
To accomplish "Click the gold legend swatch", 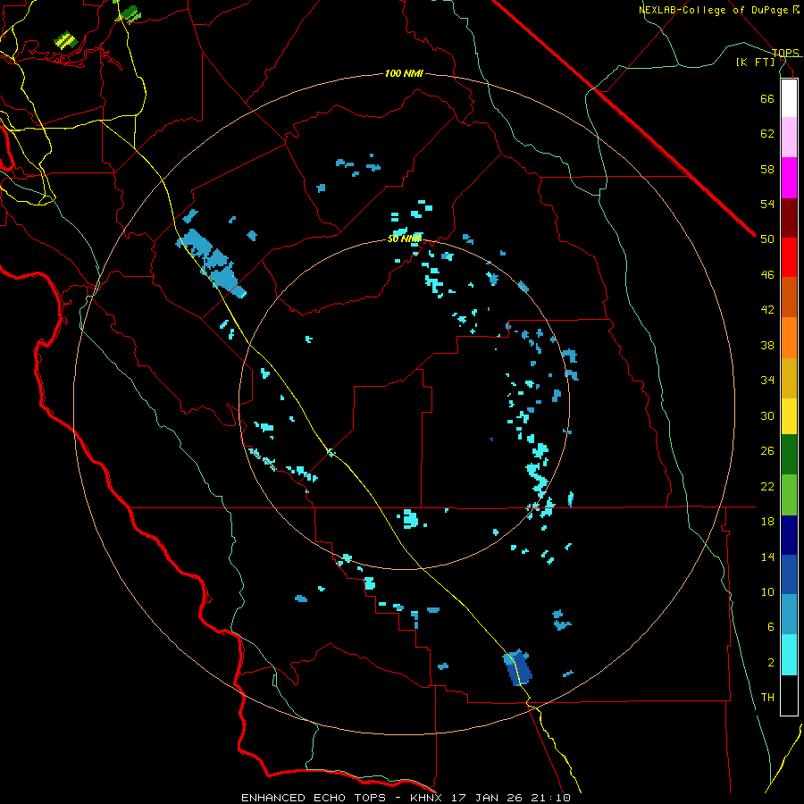I will click(x=789, y=378).
